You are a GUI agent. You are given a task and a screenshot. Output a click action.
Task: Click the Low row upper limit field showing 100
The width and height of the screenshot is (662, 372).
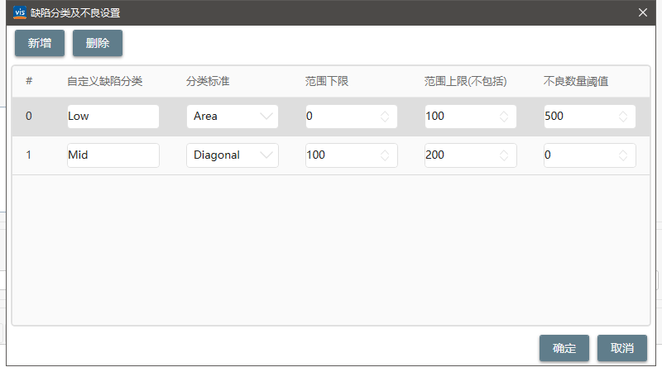(470, 117)
